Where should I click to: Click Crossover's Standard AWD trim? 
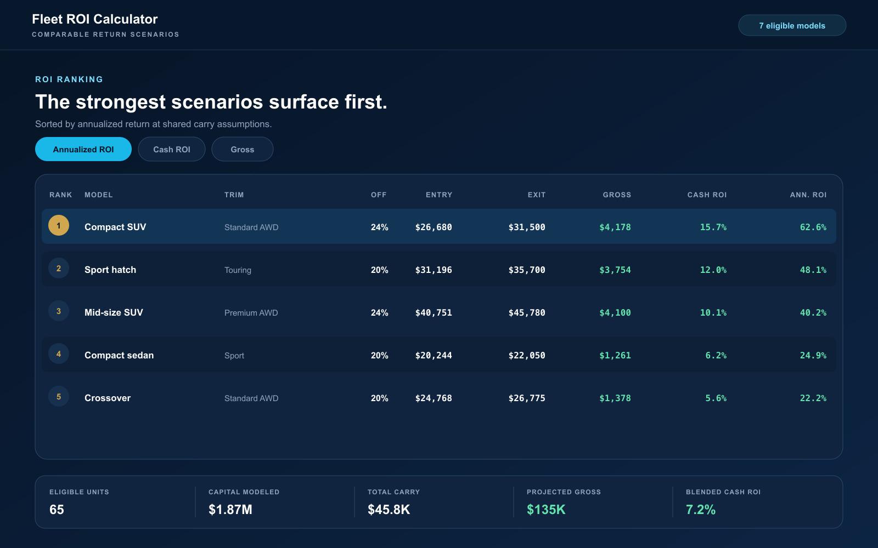[251, 398]
